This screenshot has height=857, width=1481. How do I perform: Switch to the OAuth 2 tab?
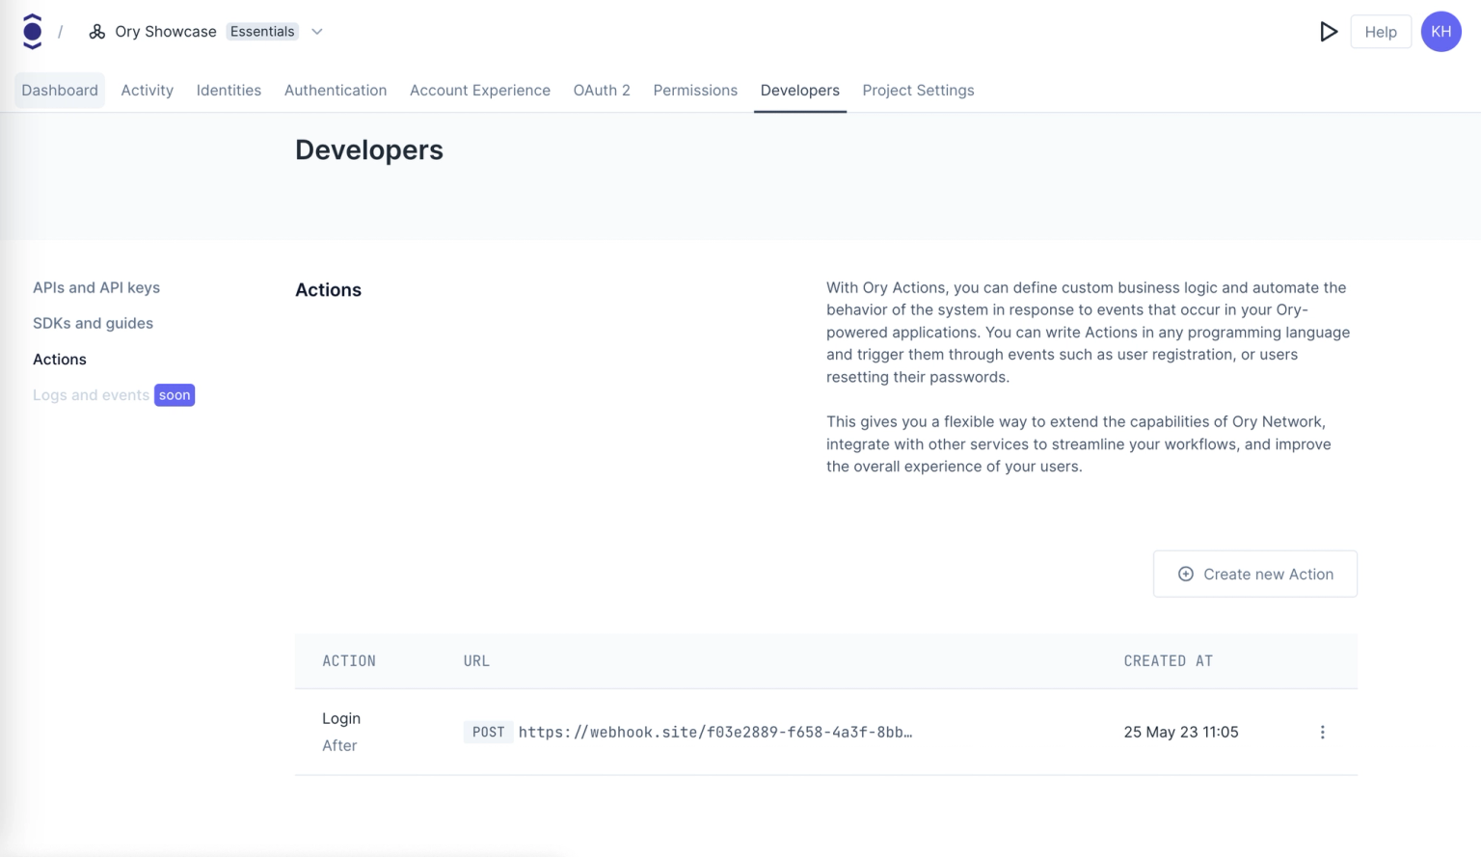click(x=602, y=90)
